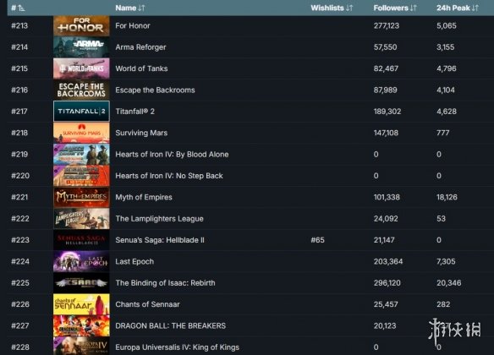Click The Lamplighters League name link
The width and height of the screenshot is (494, 355).
(159, 218)
